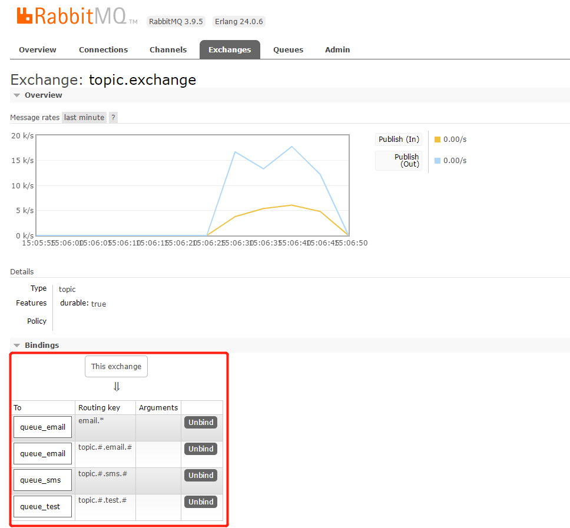Open the message rates help icon

pos(112,117)
